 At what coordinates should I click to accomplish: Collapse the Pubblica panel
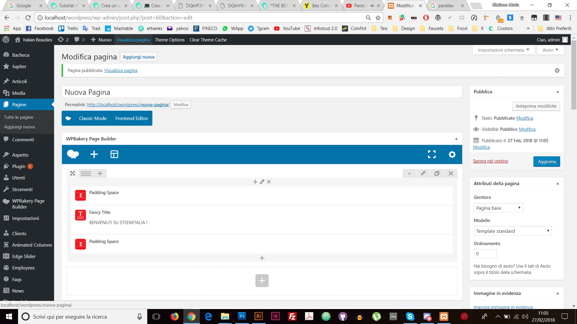coord(557,92)
